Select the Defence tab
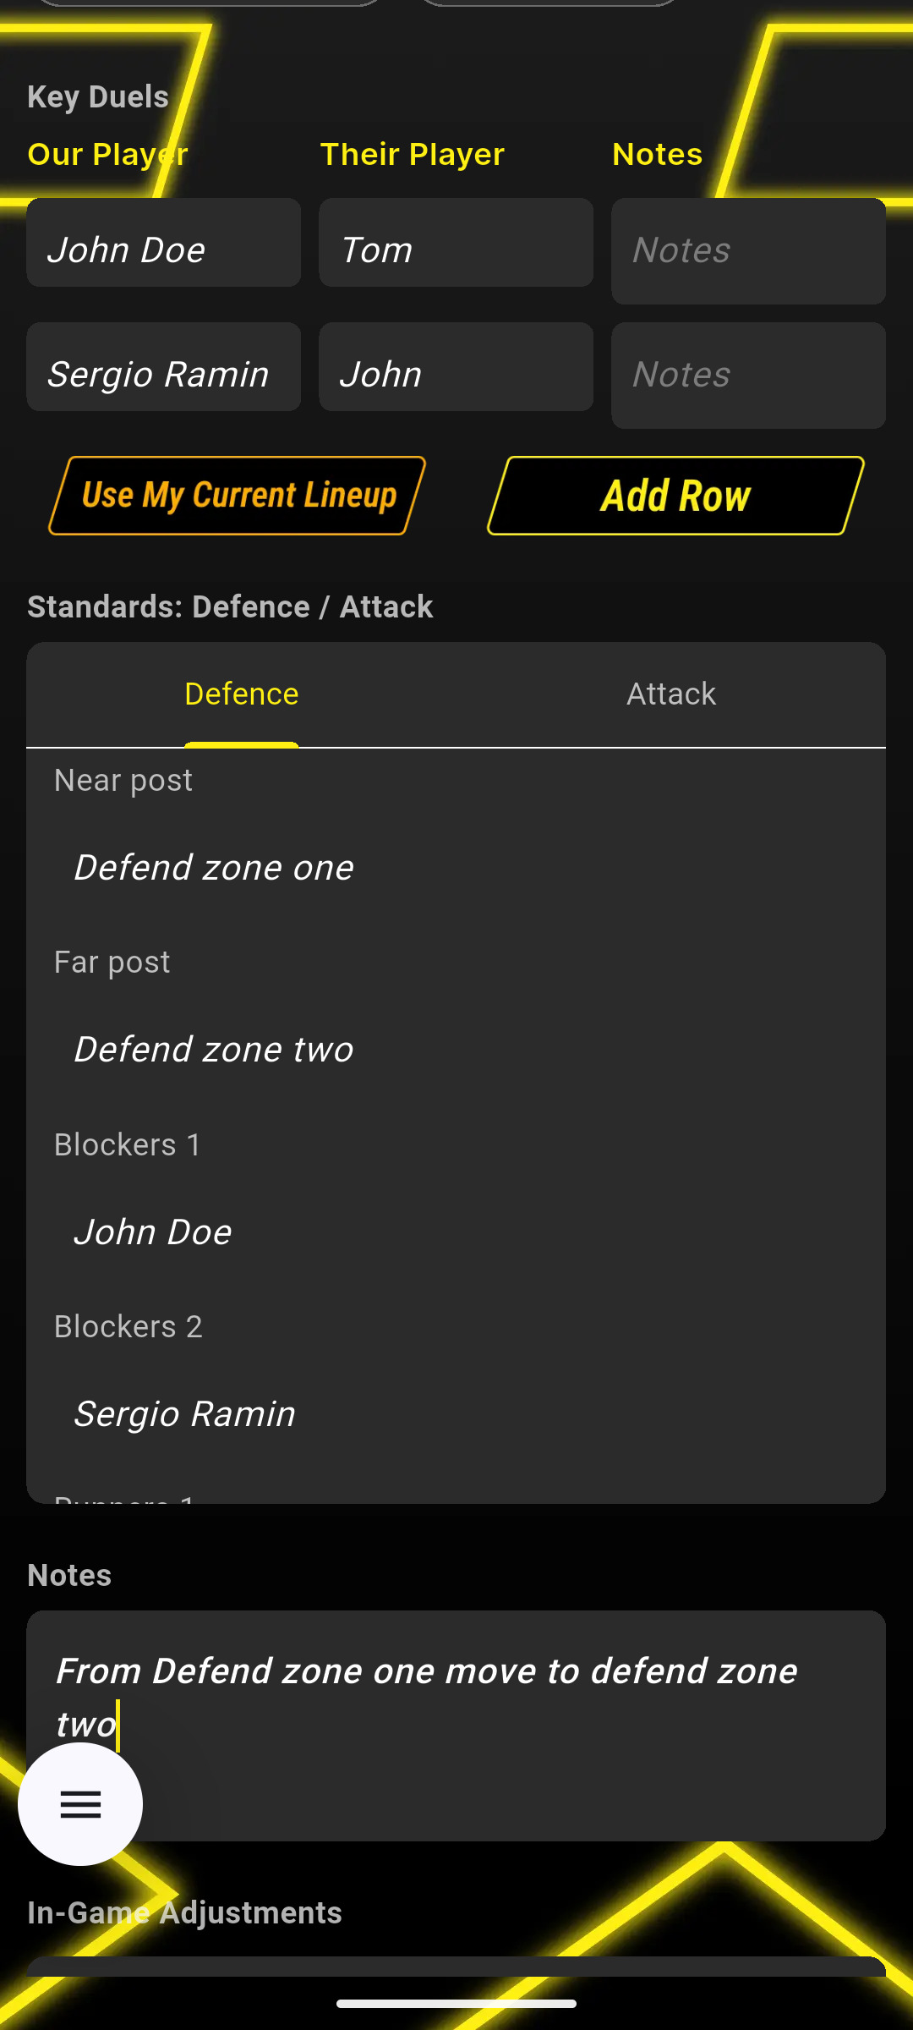 pos(241,694)
